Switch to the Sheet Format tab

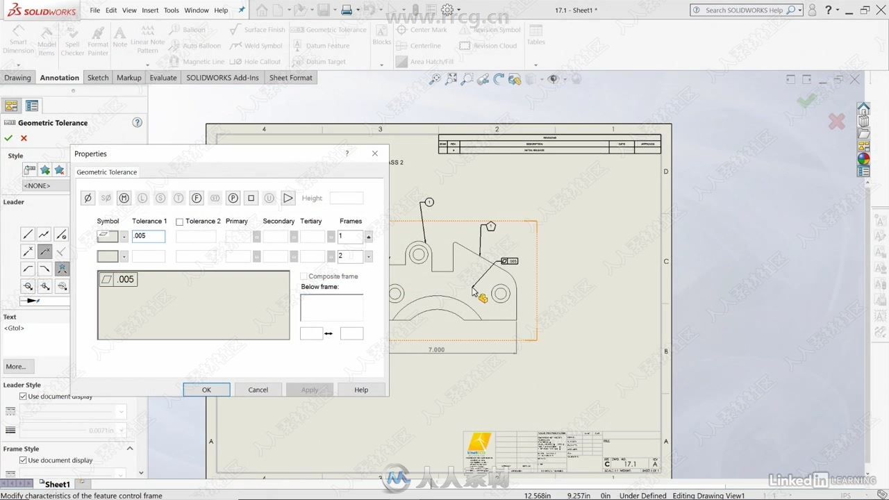[x=290, y=78]
